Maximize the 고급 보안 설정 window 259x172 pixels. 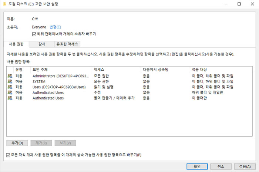pos(239,4)
